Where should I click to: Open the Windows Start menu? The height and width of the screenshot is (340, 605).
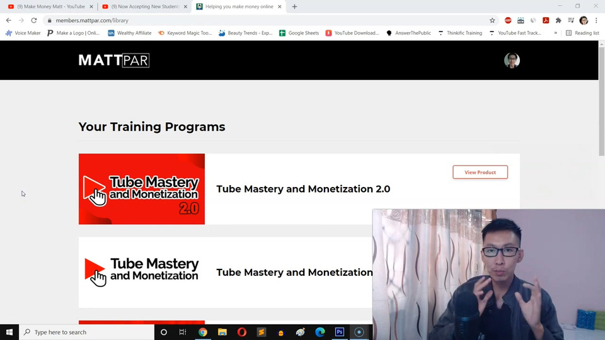[x=9, y=332]
